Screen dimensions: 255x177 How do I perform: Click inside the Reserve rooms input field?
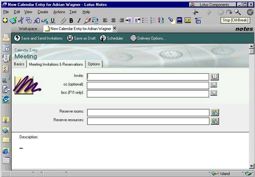[x=148, y=112]
